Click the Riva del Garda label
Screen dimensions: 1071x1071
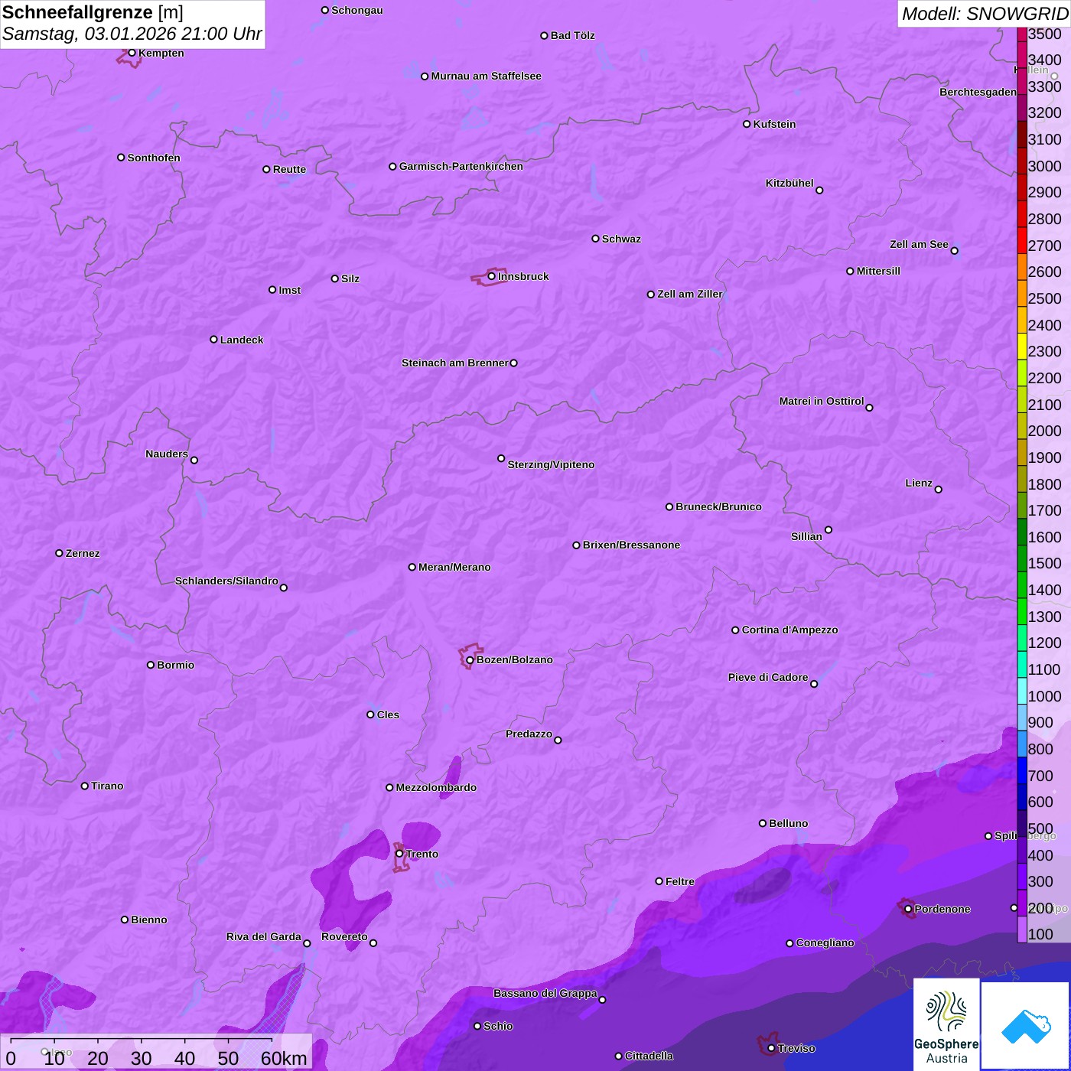click(263, 936)
